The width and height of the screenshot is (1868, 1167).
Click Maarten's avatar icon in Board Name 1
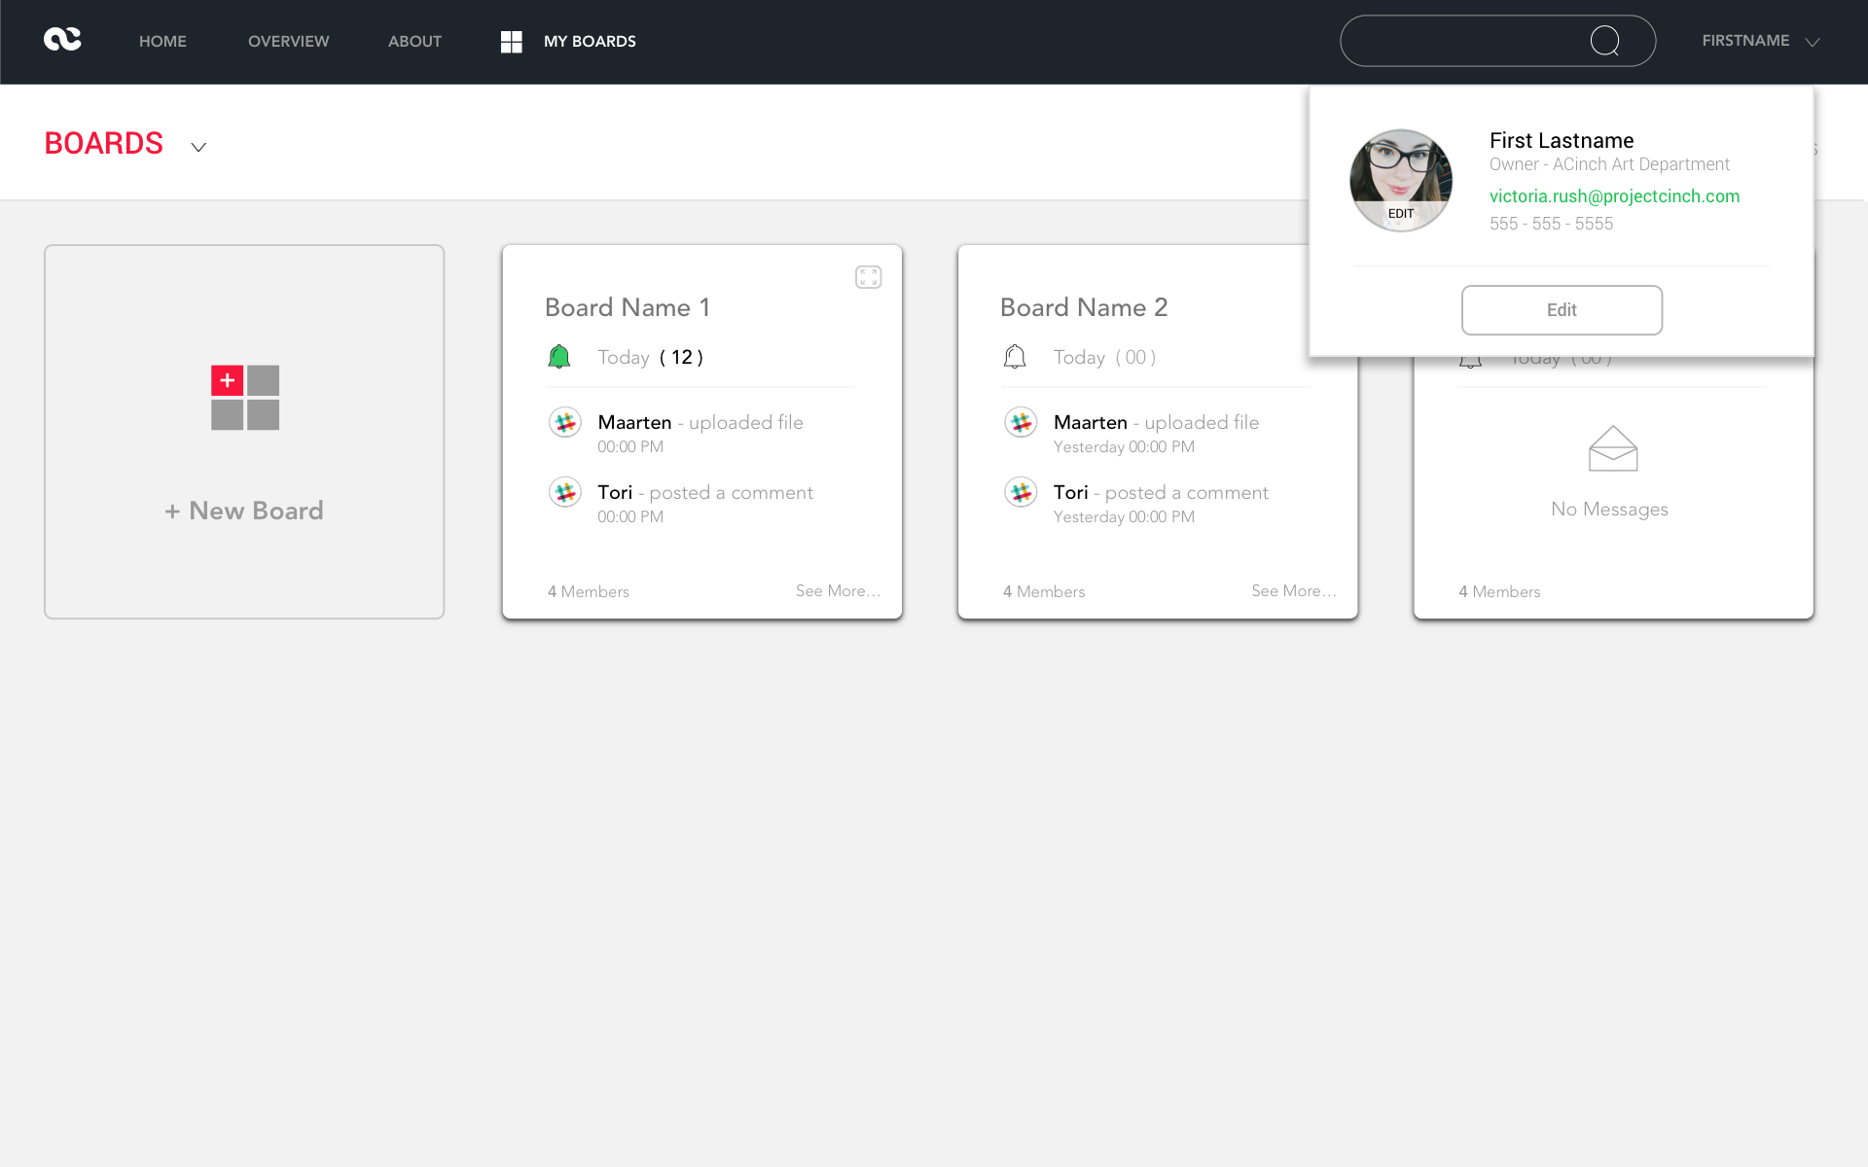[565, 423]
